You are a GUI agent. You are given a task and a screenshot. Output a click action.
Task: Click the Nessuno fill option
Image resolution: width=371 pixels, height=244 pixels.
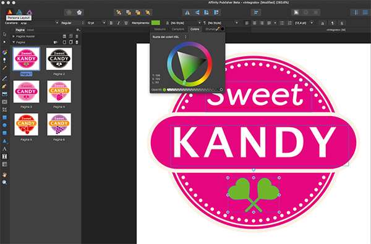point(160,29)
